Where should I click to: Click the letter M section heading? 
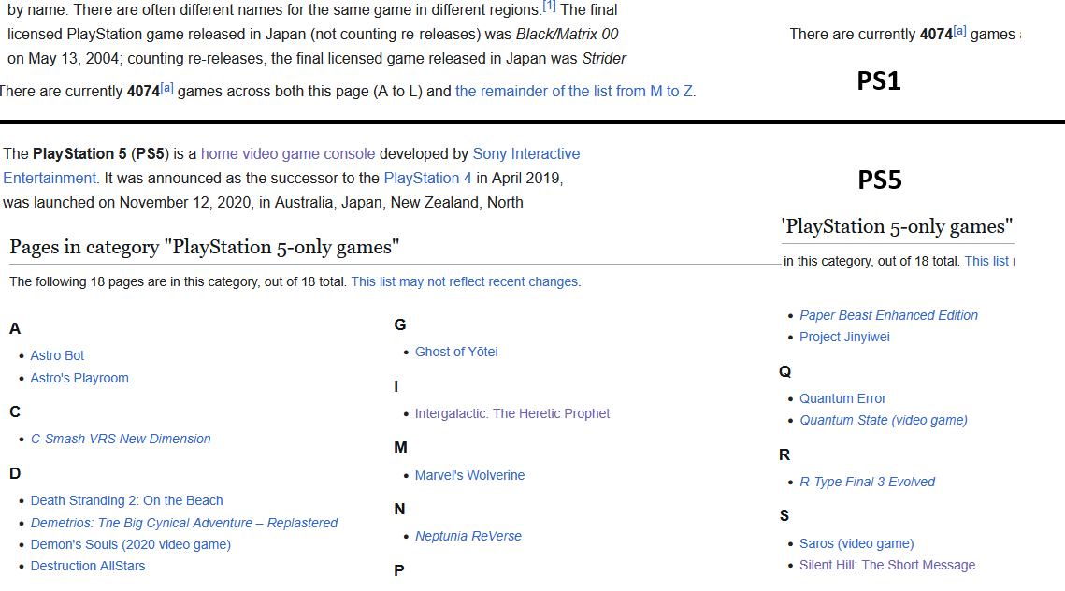(401, 448)
